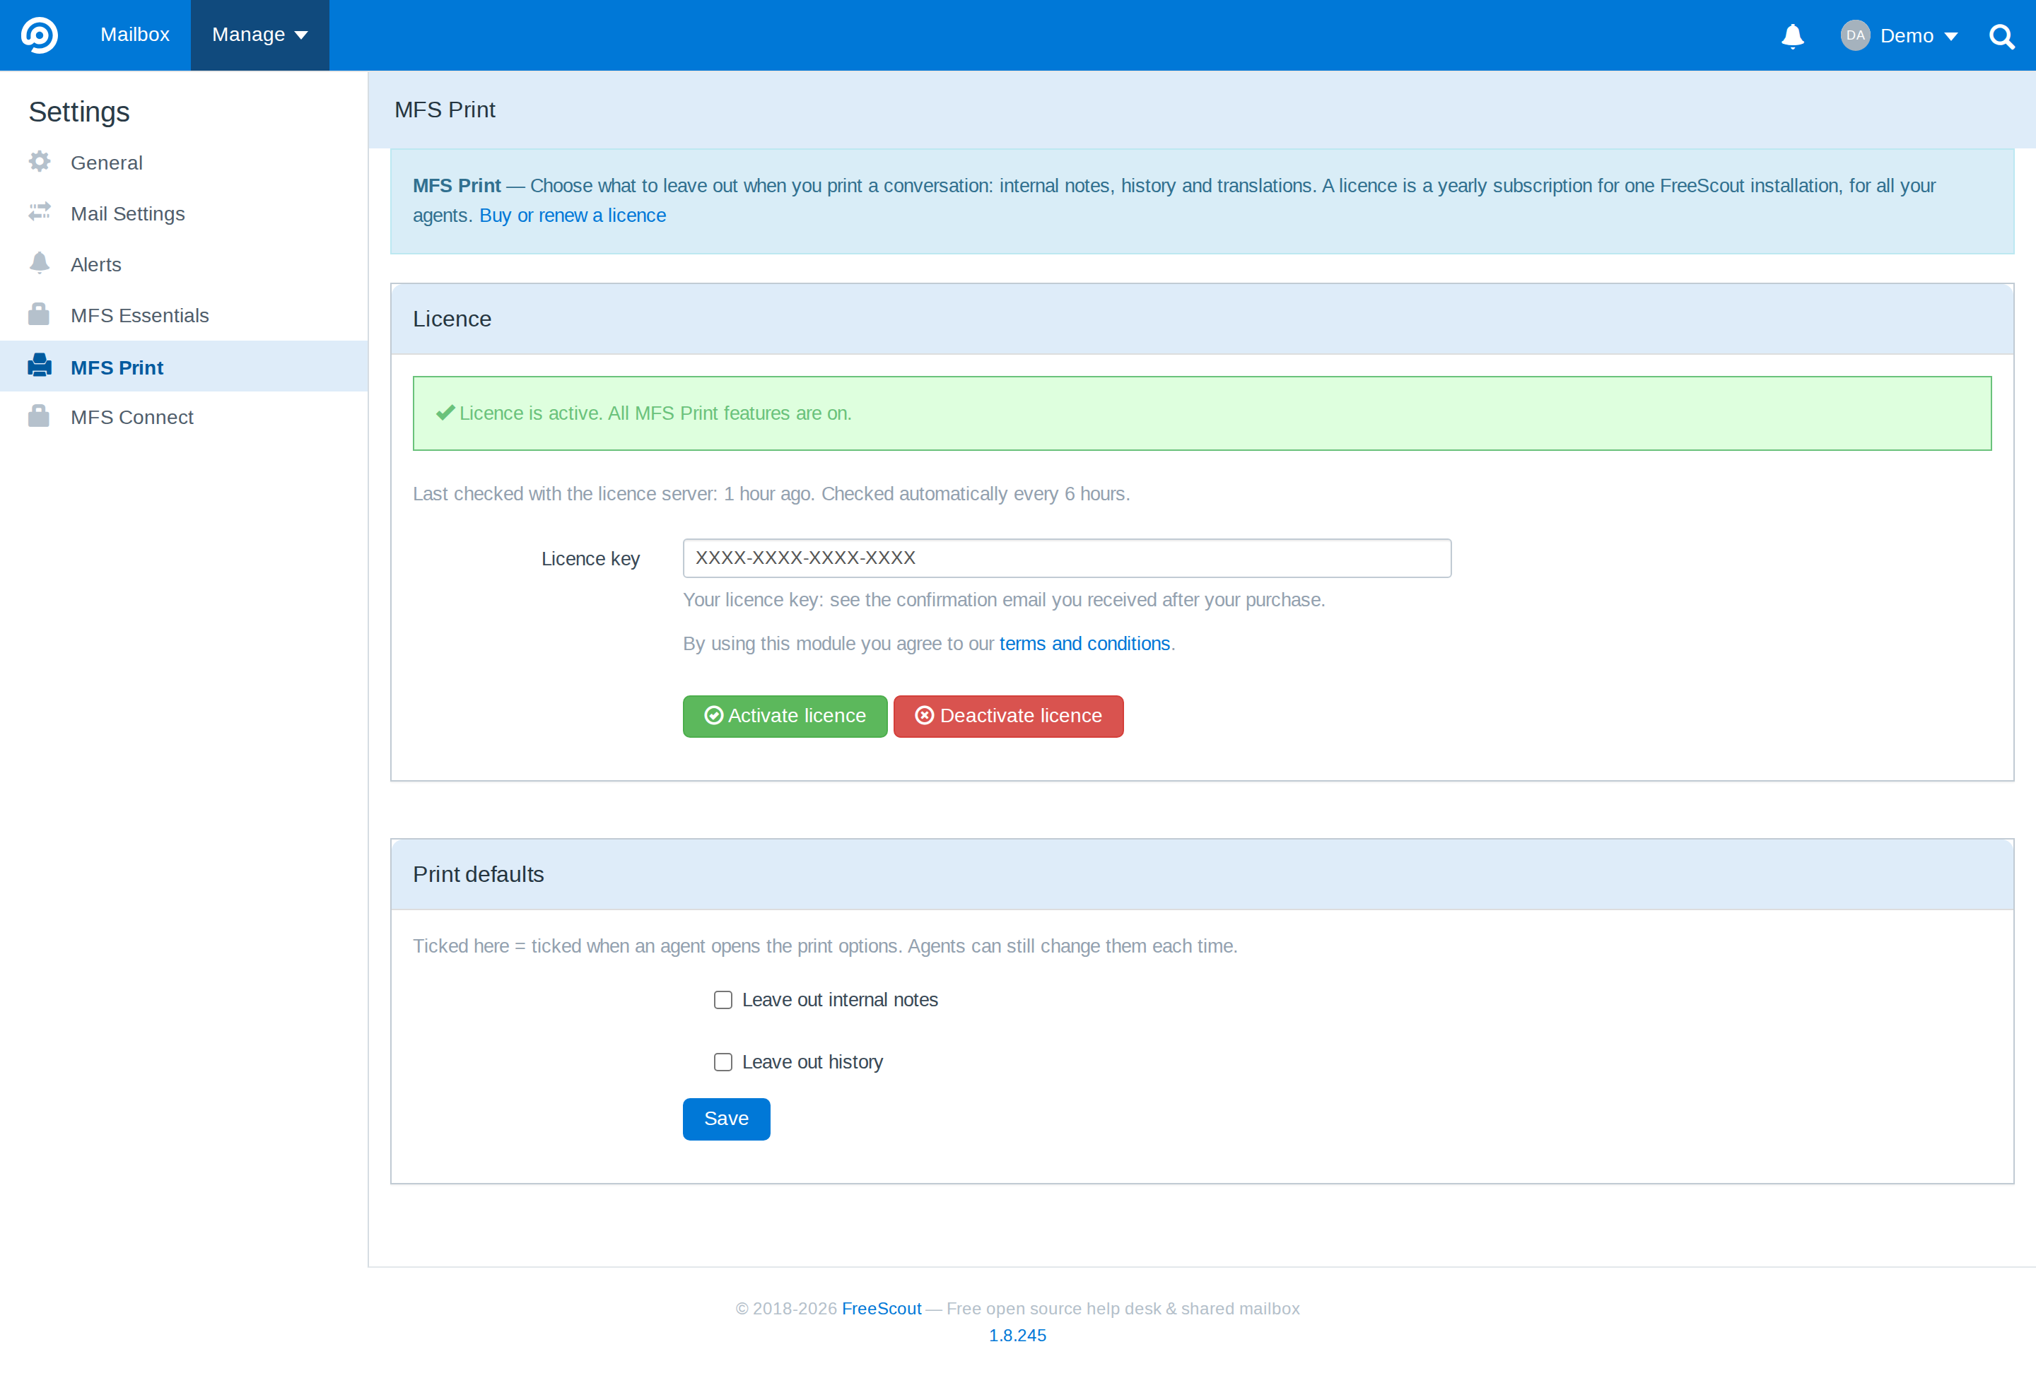Click the Mail Settings arrows icon
Image resolution: width=2036 pixels, height=1378 pixels.
pyautogui.click(x=40, y=212)
